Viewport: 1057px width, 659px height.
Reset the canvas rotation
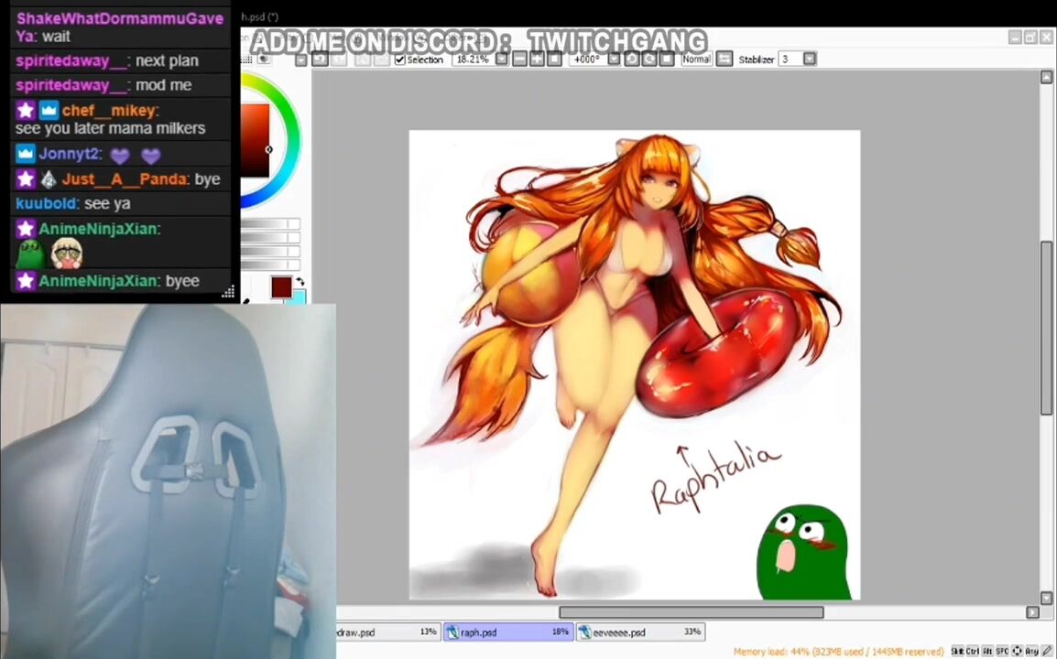[667, 59]
